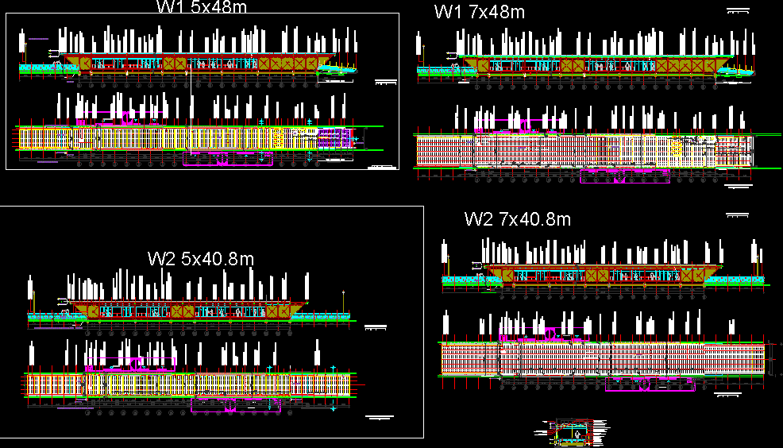Click the "W2 7x40.8m" drawing label
Screen dimensions: 783x448
(518, 219)
